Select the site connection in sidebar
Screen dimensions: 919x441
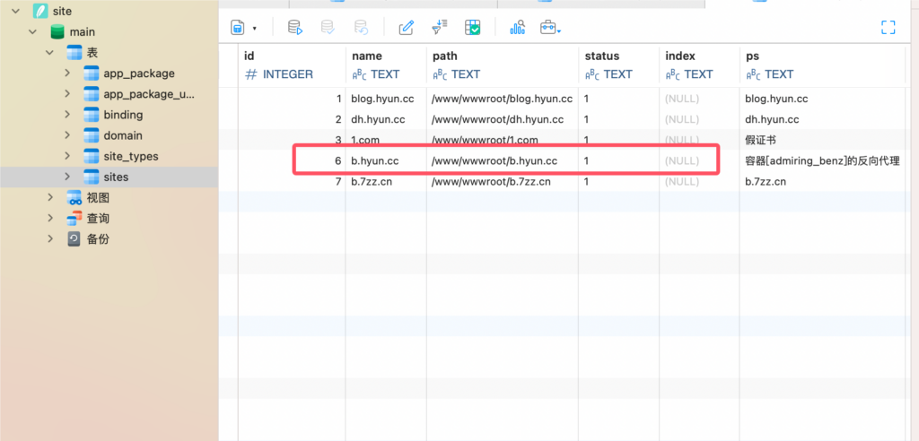[62, 11]
